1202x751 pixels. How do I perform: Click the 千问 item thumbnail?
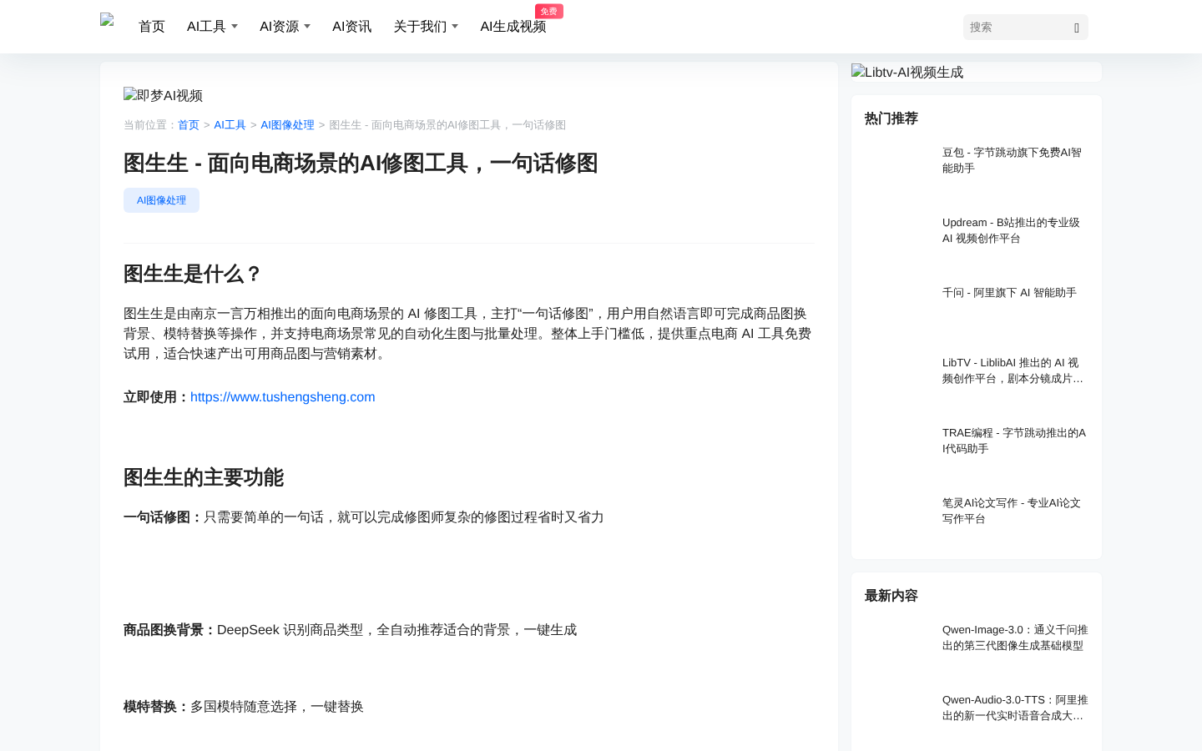(898, 307)
